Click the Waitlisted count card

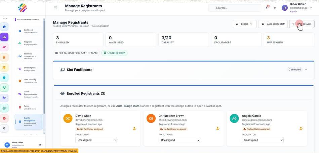pyautogui.click(x=131, y=40)
